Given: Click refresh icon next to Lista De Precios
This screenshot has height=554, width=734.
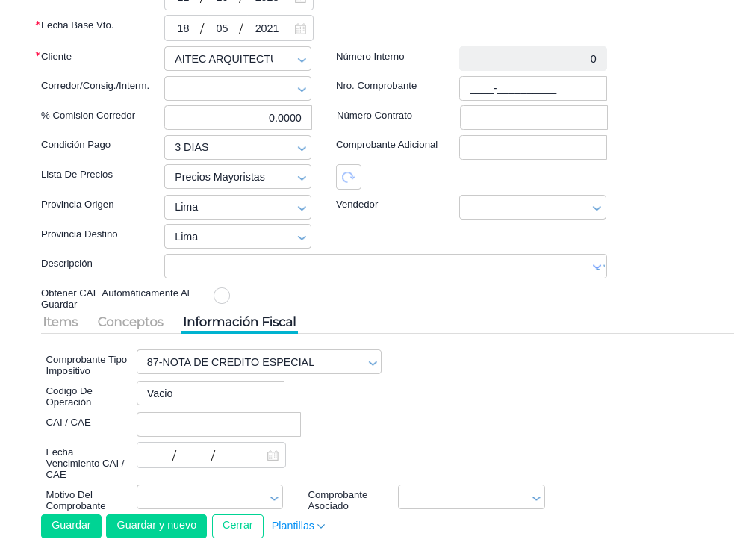Looking at the screenshot, I should (348, 177).
